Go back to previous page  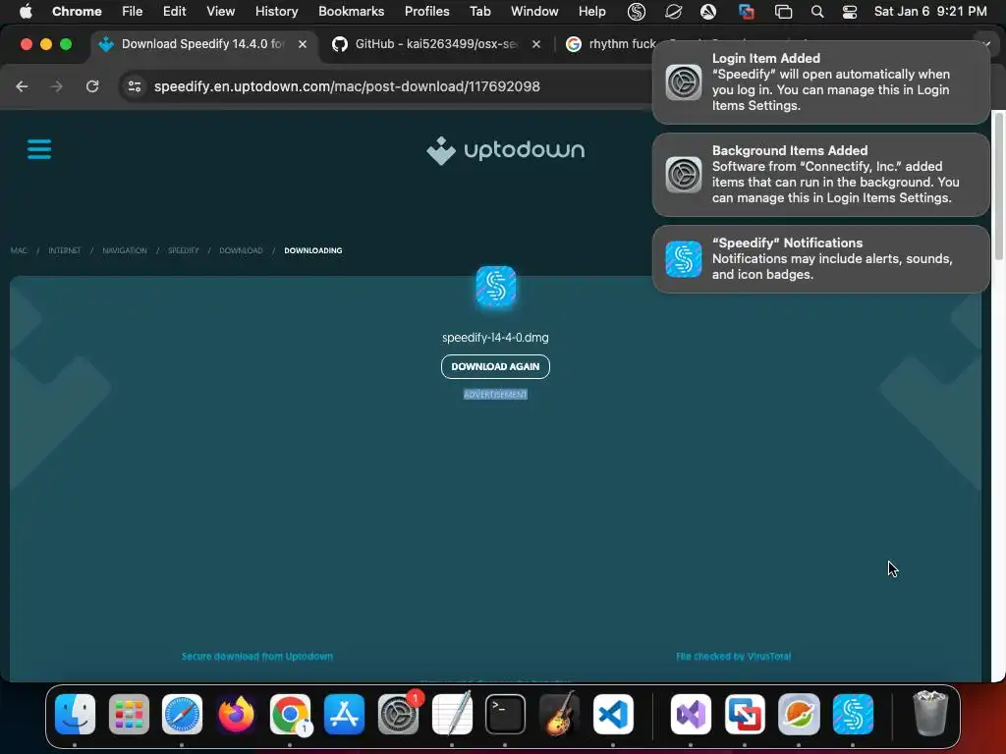[22, 86]
